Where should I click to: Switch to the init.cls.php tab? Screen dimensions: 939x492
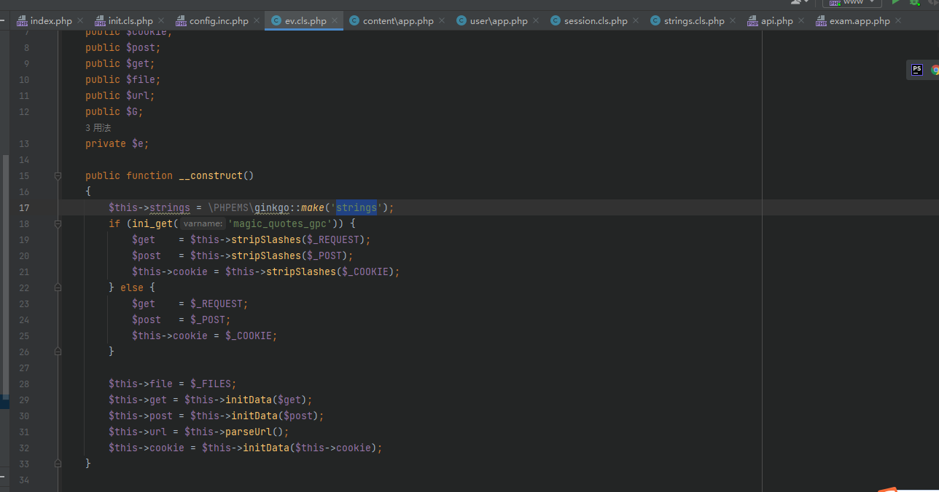130,21
